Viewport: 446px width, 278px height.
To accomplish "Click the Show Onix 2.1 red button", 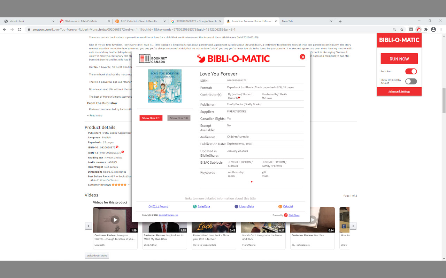I will tap(151, 118).
